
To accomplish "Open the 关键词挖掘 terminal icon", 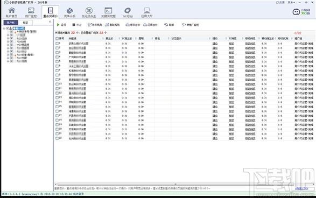I will [108, 10].
